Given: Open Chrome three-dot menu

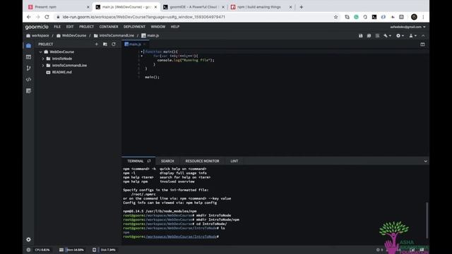Looking at the screenshot, I should tap(423, 17).
